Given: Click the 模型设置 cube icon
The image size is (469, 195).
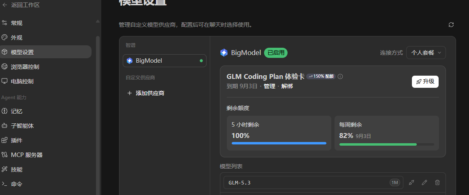Looking at the screenshot, I should click(x=4, y=52).
